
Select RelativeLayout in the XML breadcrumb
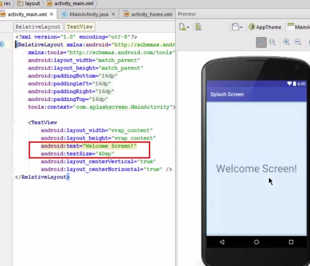(x=38, y=27)
